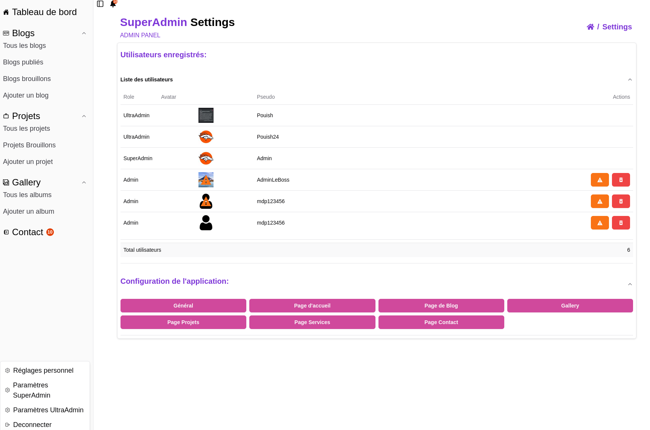Click the home icon in breadcrumb

coord(590,27)
